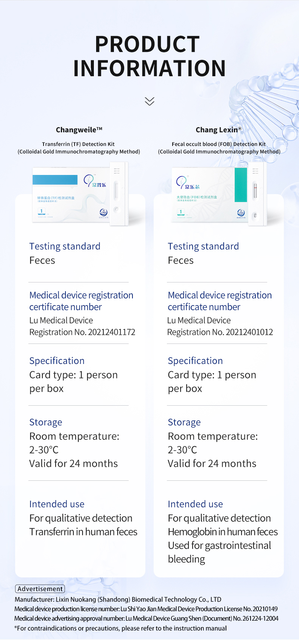The image size is (299, 640).
Task: Click the test cassette beside FOB box
Action: [x=257, y=194]
